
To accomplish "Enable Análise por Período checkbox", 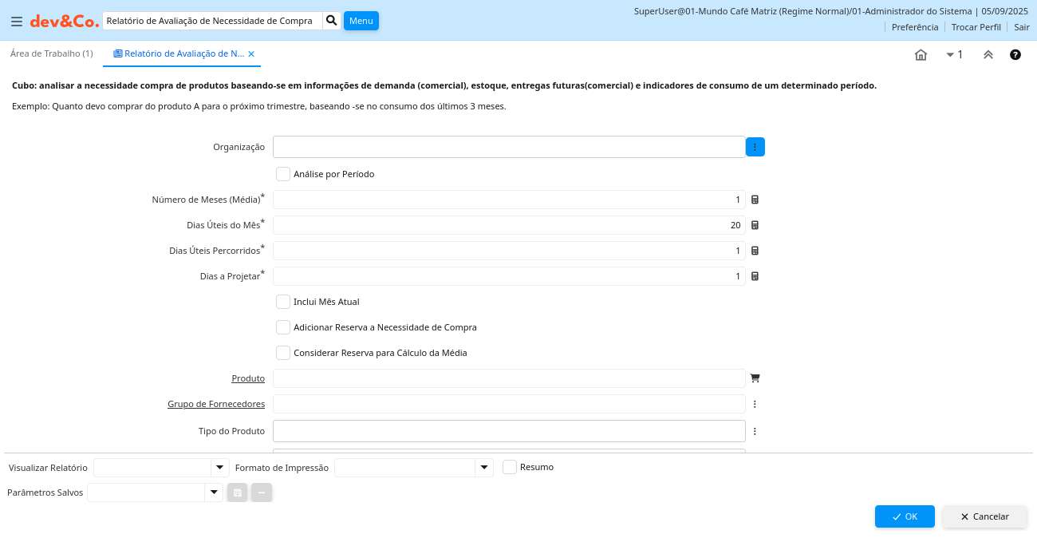I will (x=283, y=174).
